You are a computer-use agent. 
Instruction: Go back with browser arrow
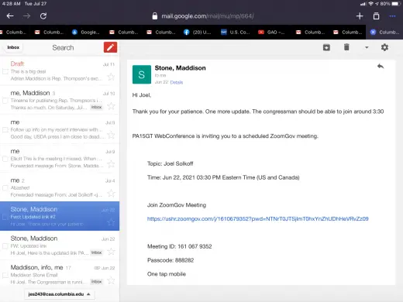tap(10, 16)
